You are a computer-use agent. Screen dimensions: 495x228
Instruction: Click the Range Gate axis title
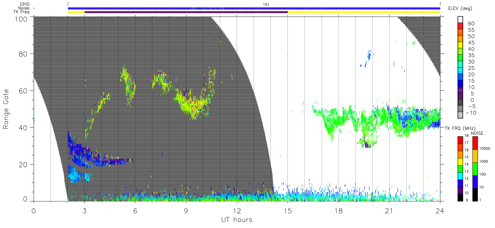[6, 109]
